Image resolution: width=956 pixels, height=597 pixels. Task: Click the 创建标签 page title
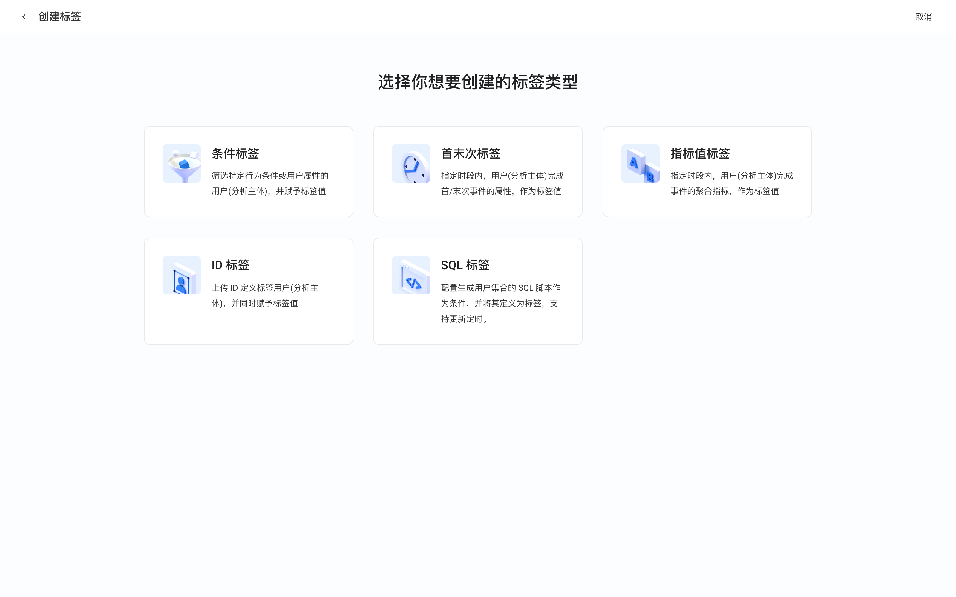[x=60, y=17]
